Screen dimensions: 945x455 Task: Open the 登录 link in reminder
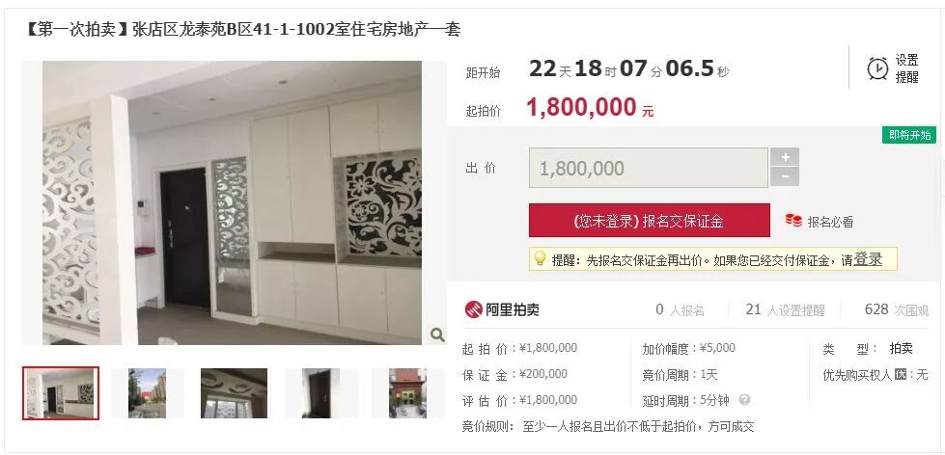(x=868, y=259)
